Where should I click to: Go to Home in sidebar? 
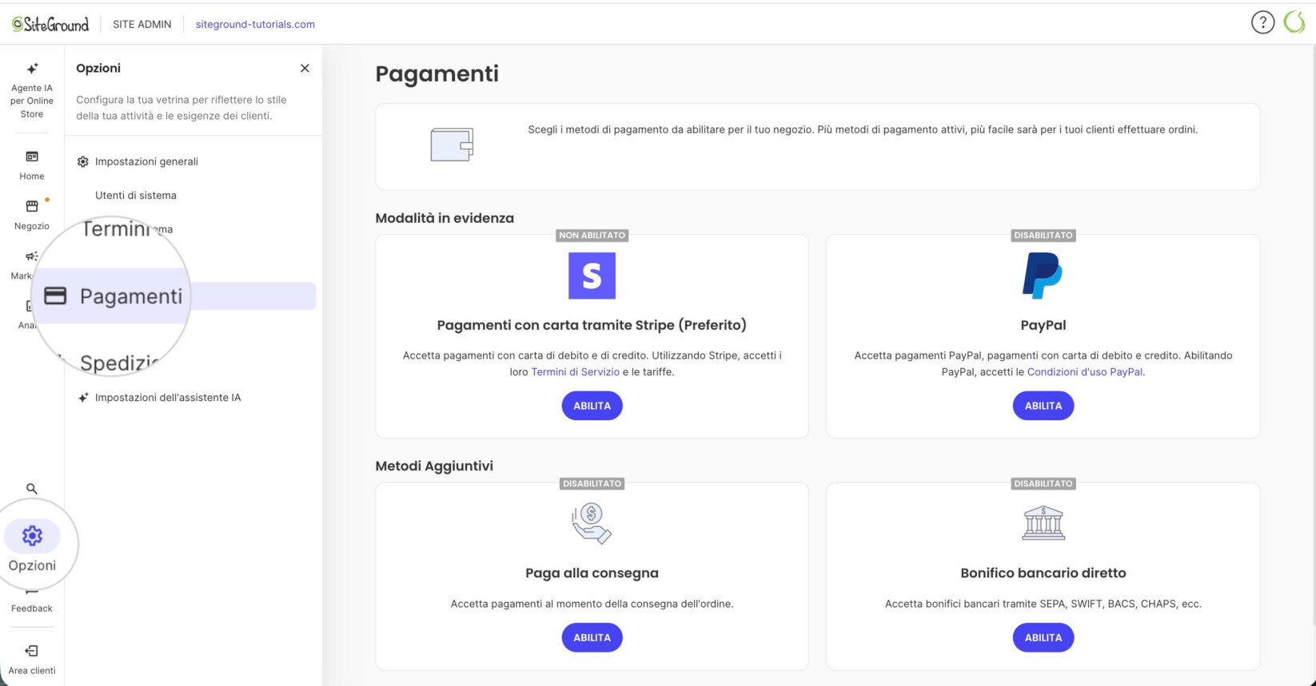[32, 165]
